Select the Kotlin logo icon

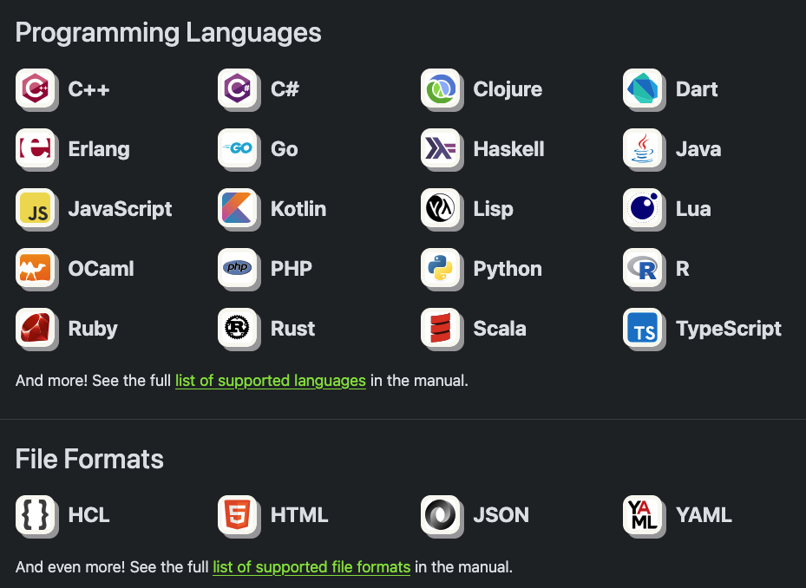click(238, 208)
